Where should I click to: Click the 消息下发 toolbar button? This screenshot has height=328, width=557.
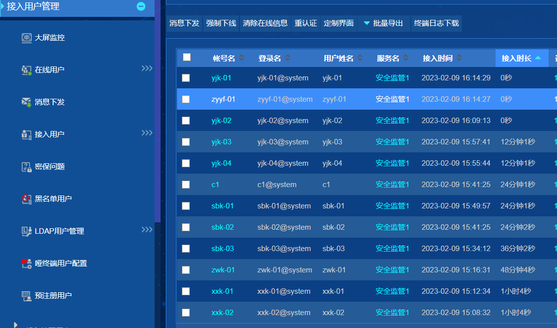[184, 23]
